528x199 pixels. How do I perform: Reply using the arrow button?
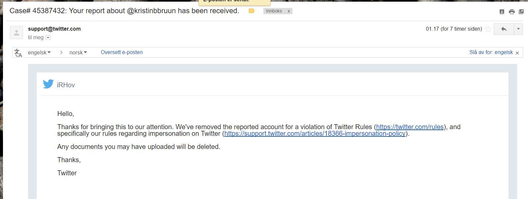(x=504, y=29)
